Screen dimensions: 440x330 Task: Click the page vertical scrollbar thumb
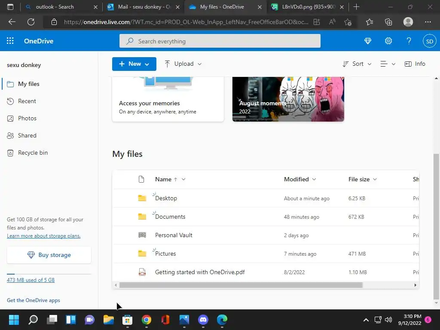[436, 227]
